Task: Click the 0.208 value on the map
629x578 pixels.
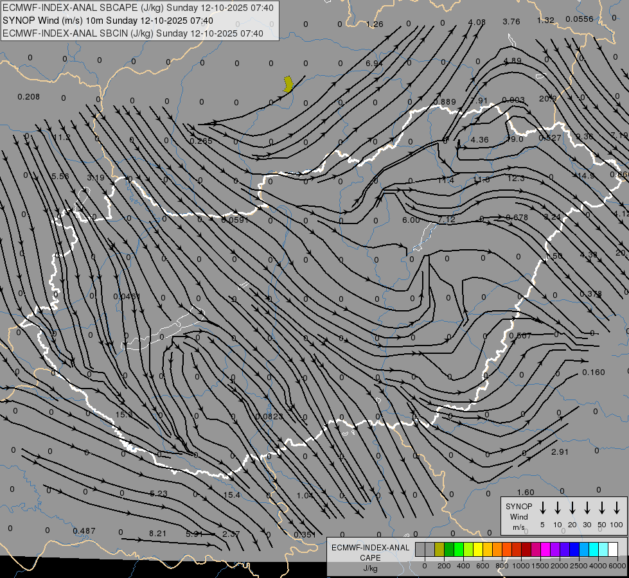Action: pos(28,97)
